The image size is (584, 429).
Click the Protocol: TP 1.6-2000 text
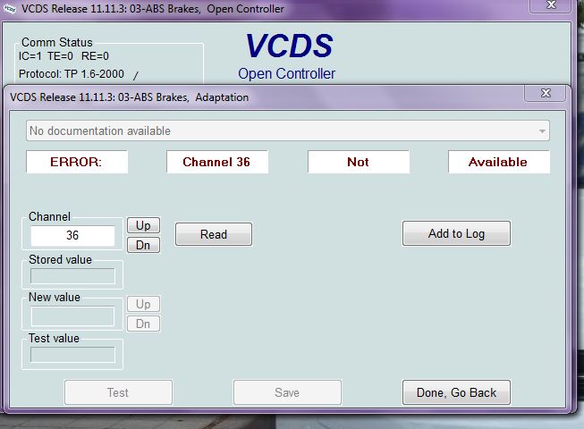(x=72, y=73)
